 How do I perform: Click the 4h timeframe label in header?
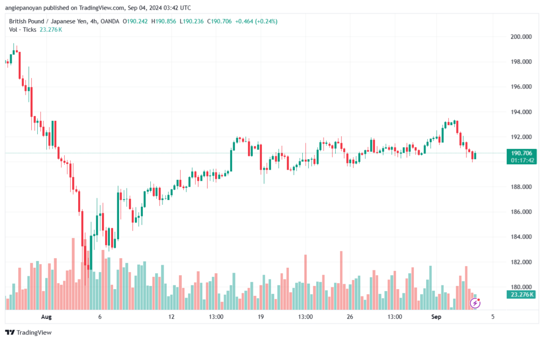point(93,21)
